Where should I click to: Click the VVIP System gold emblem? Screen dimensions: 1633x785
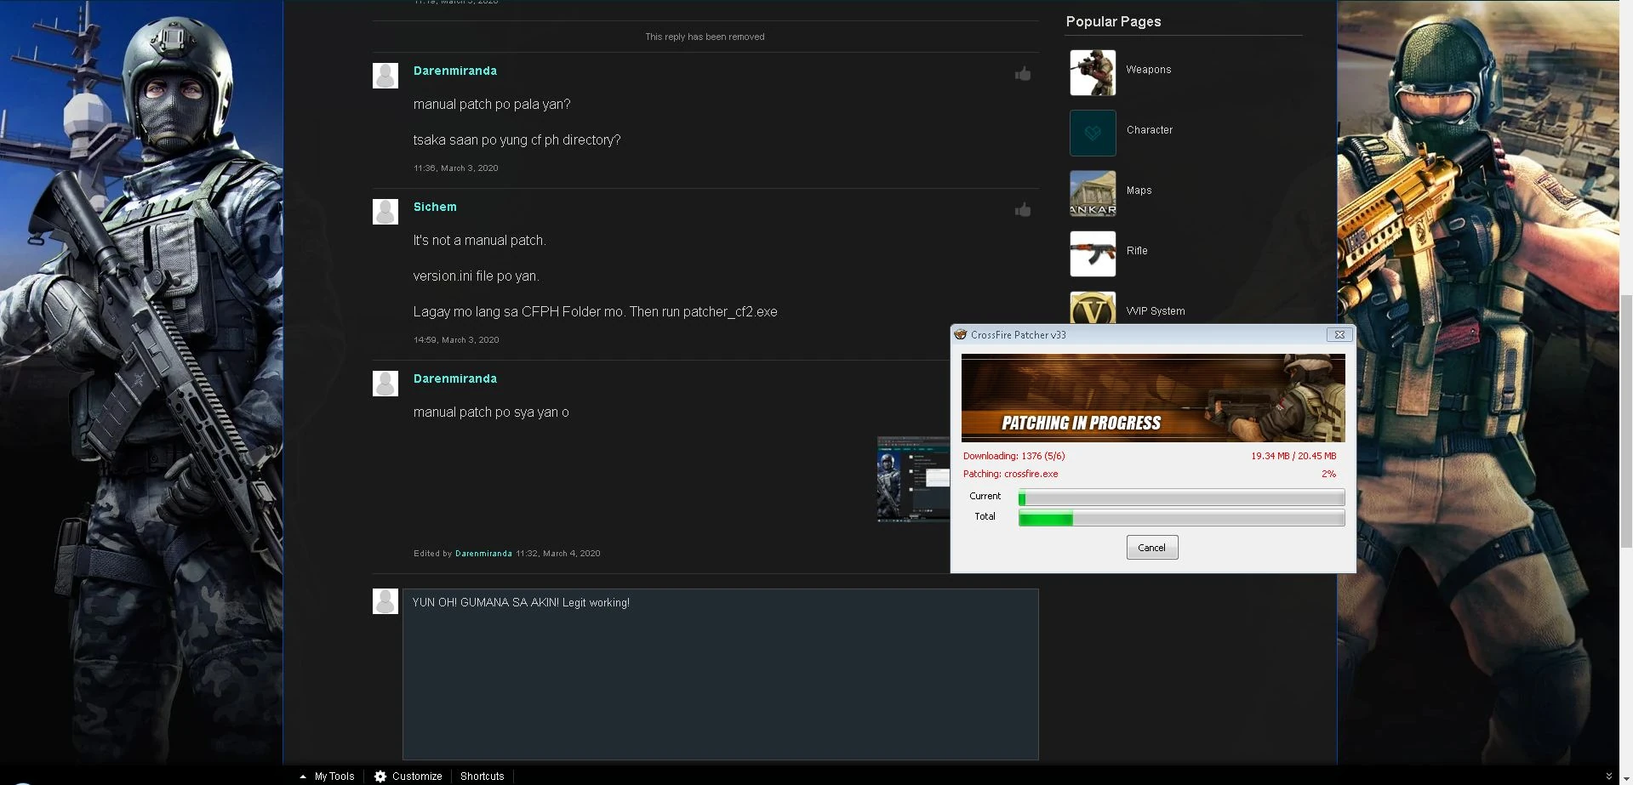[1093, 308]
